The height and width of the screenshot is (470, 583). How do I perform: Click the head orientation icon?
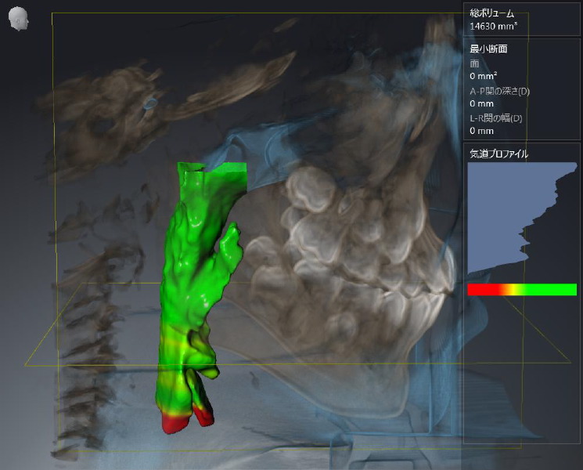click(19, 20)
